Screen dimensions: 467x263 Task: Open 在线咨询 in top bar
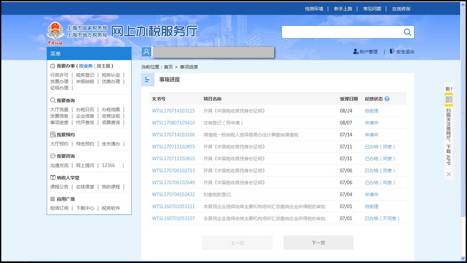point(401,9)
